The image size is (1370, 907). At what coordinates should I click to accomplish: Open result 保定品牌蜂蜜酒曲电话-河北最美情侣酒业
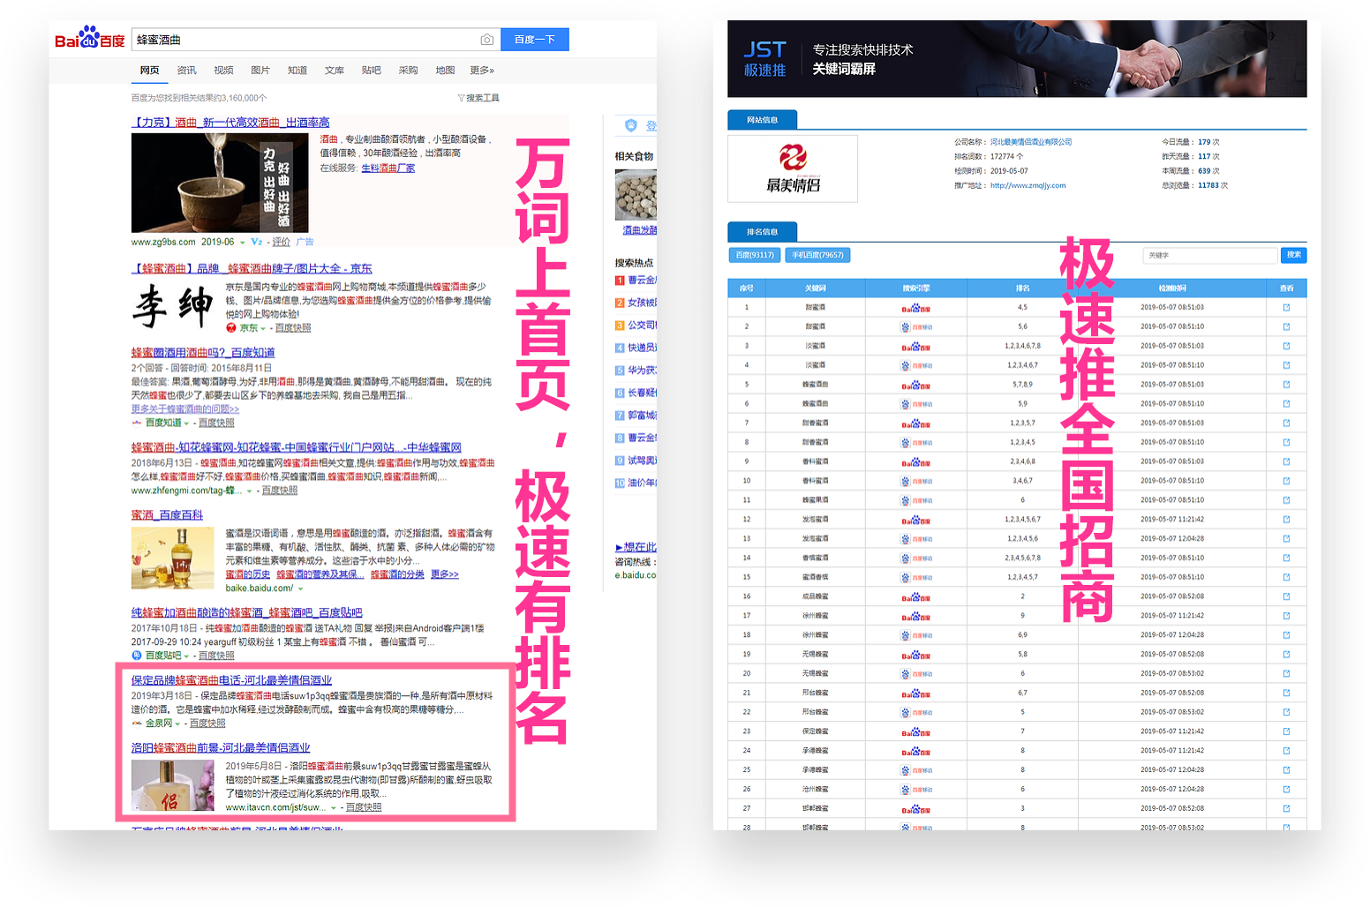pos(231,680)
